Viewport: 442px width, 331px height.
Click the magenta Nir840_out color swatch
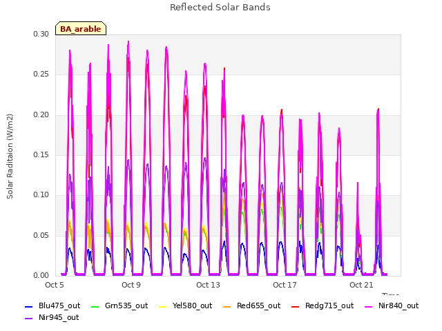point(368,306)
